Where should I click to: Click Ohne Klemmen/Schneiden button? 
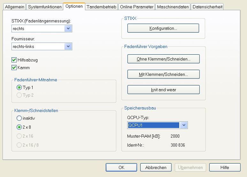[x=163, y=59]
